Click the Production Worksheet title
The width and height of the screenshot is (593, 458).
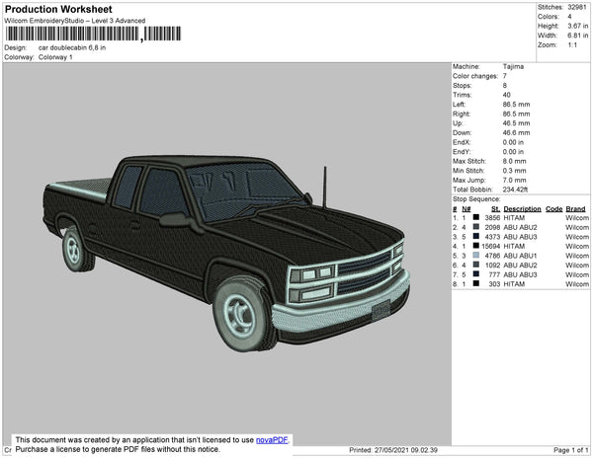(58, 10)
